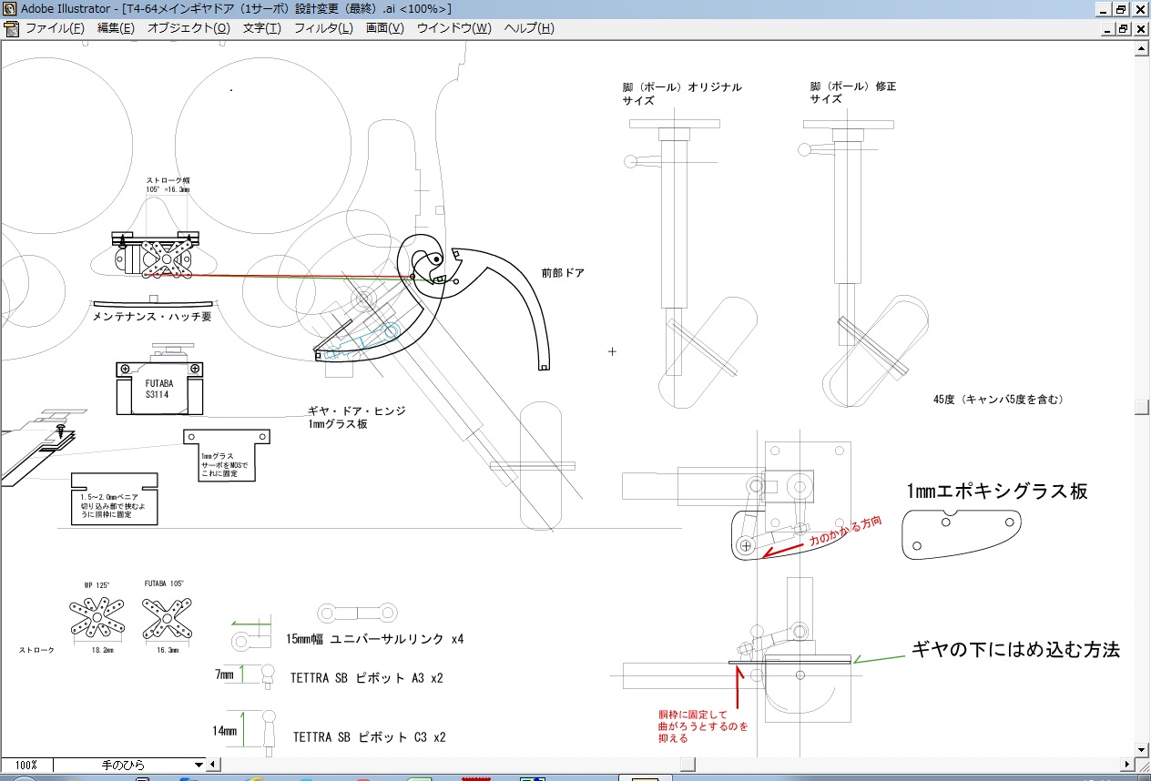
Task: Restore down the document window
Action: tap(1122, 28)
